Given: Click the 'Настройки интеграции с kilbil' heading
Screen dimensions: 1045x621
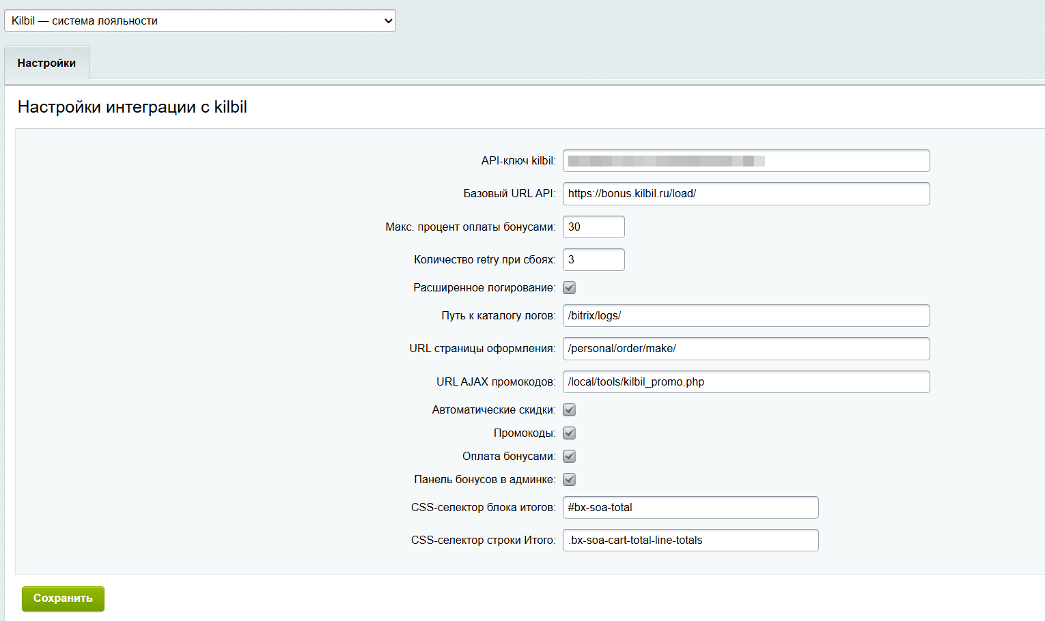Looking at the screenshot, I should [x=133, y=107].
